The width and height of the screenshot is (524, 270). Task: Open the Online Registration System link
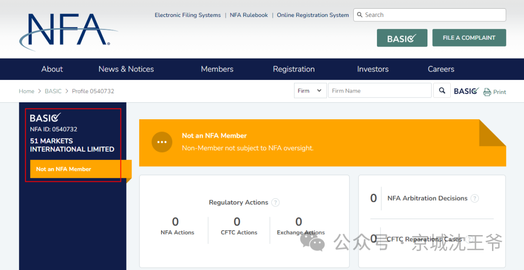[313, 15]
